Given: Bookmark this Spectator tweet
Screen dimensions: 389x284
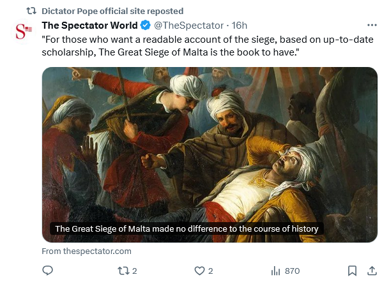Looking at the screenshot, I should 352,271.
